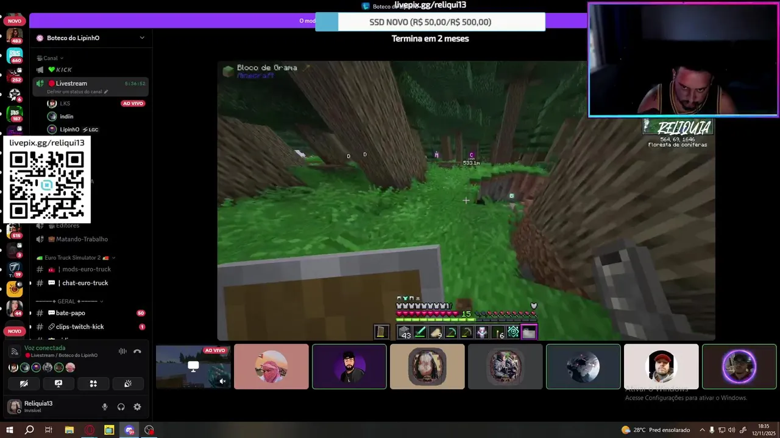The height and width of the screenshot is (438, 780).
Task: Open Windows taskbar search
Action: 29,430
